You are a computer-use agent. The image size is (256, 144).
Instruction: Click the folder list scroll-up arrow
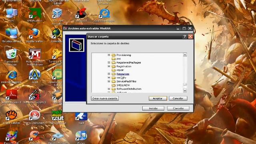tap(185, 55)
